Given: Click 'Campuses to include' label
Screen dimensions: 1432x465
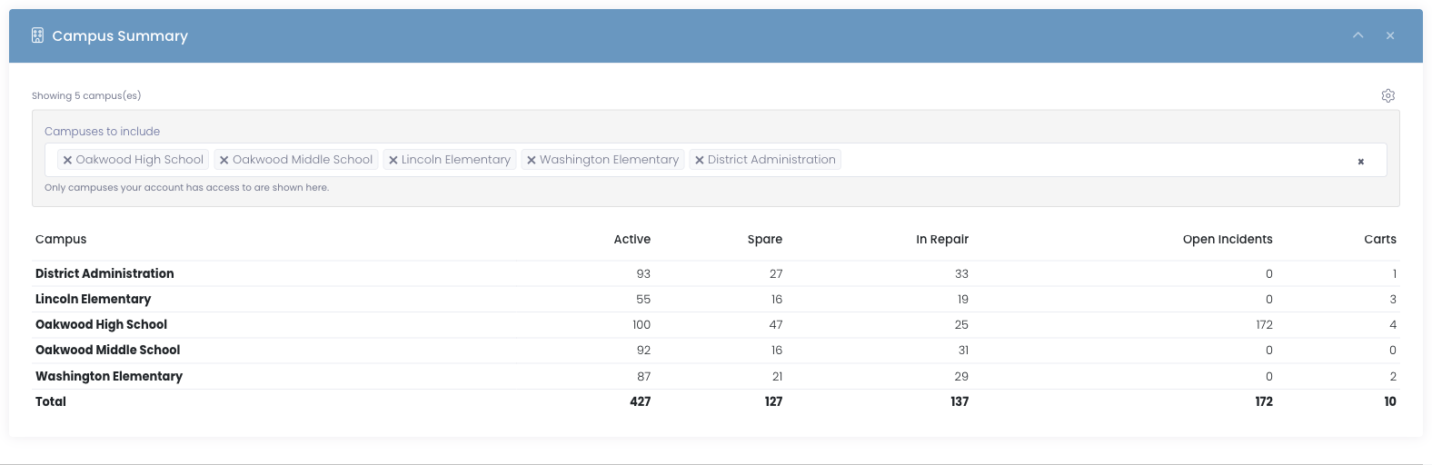Looking at the screenshot, I should 102,132.
